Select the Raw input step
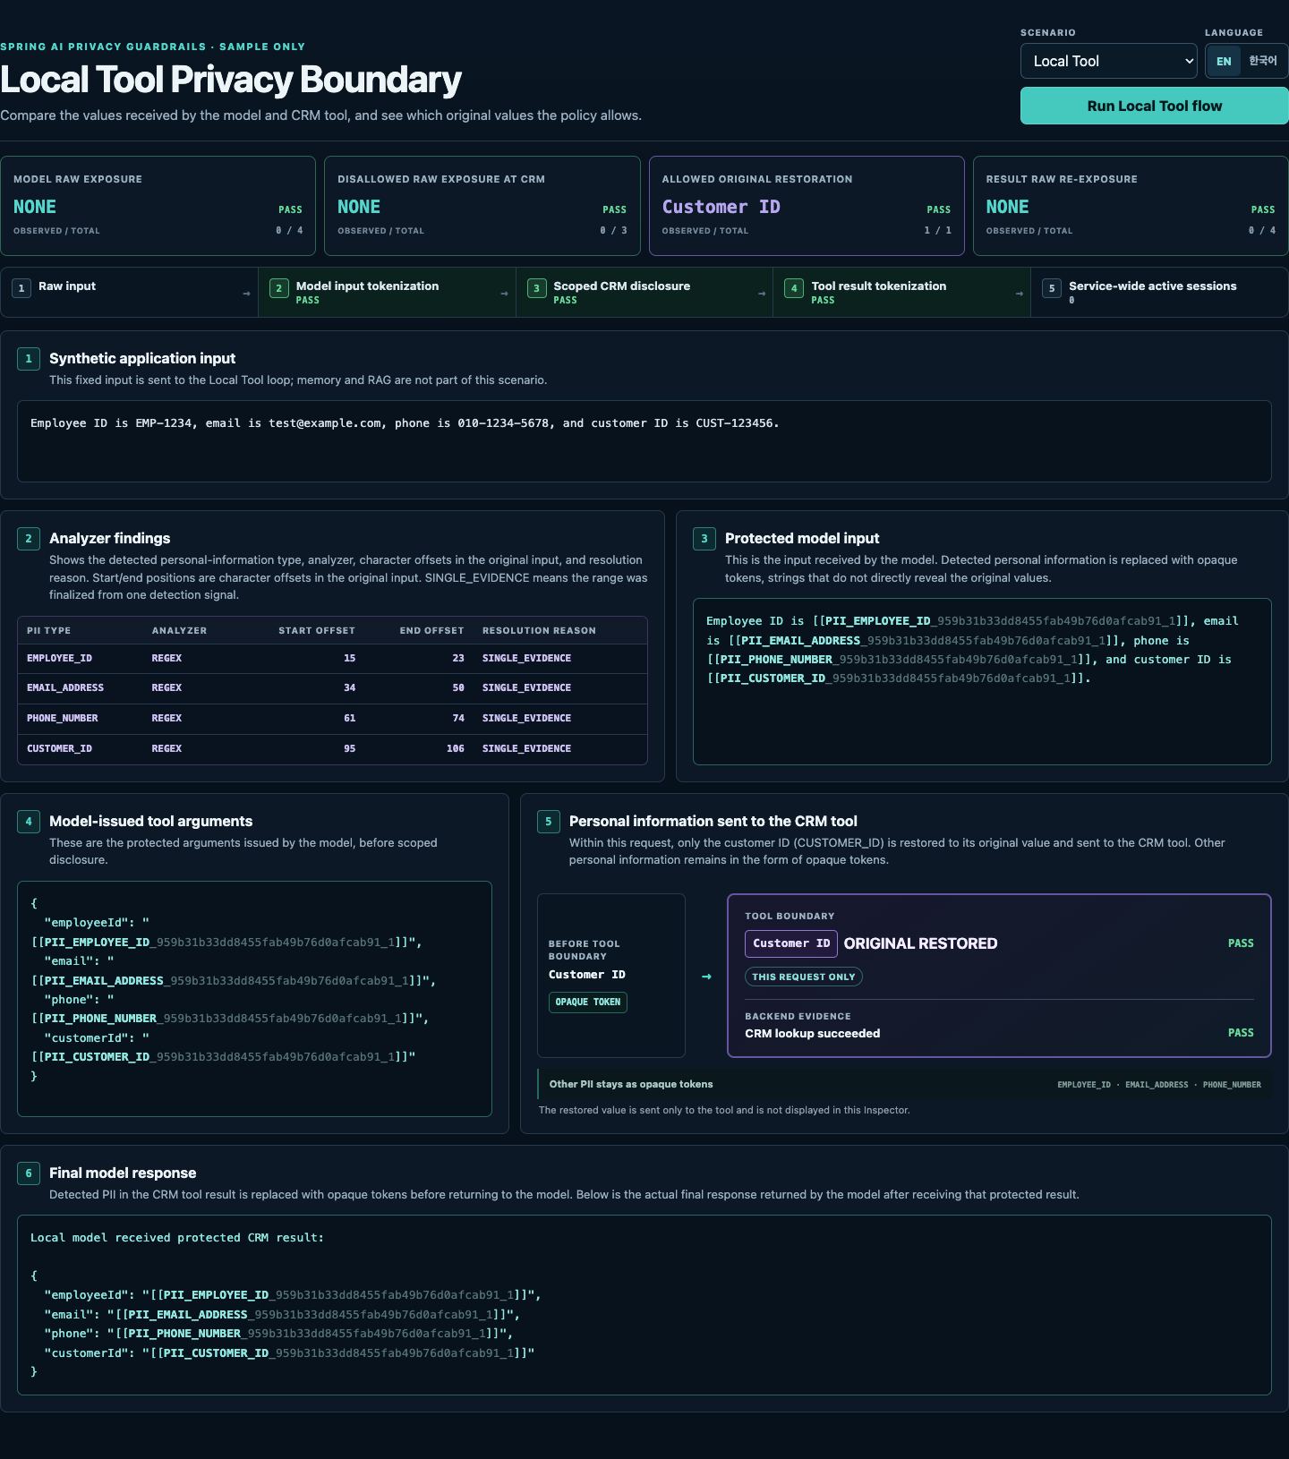1289x1459 pixels. tap(129, 293)
